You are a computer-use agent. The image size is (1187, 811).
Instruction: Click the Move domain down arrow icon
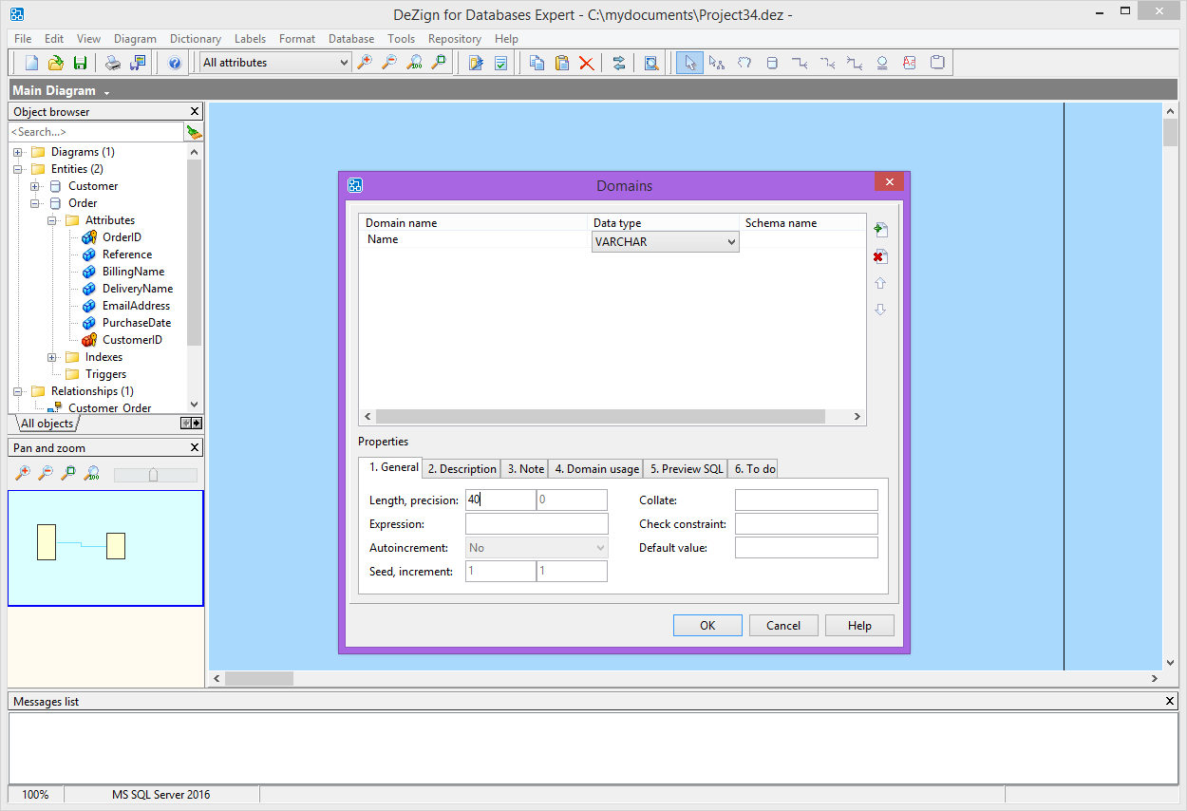[880, 310]
